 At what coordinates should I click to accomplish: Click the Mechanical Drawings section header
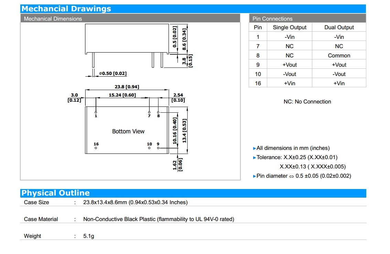pyautogui.click(x=66, y=9)
